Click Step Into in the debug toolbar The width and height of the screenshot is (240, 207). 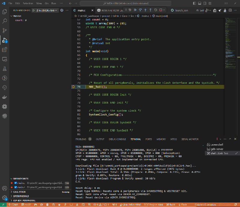coord(145,10)
